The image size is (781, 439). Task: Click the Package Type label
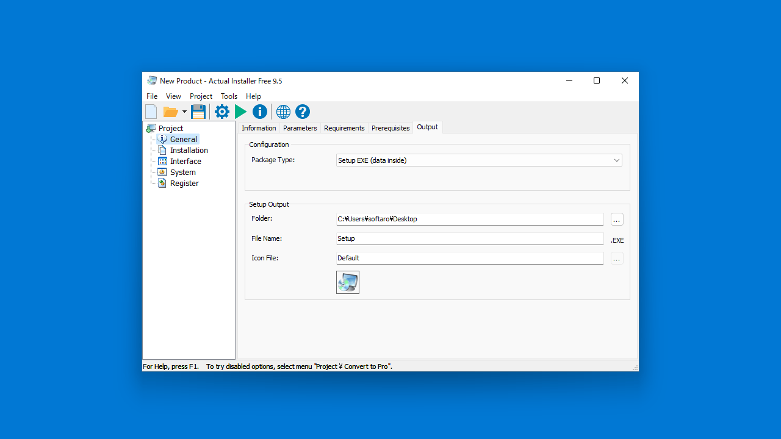273,160
